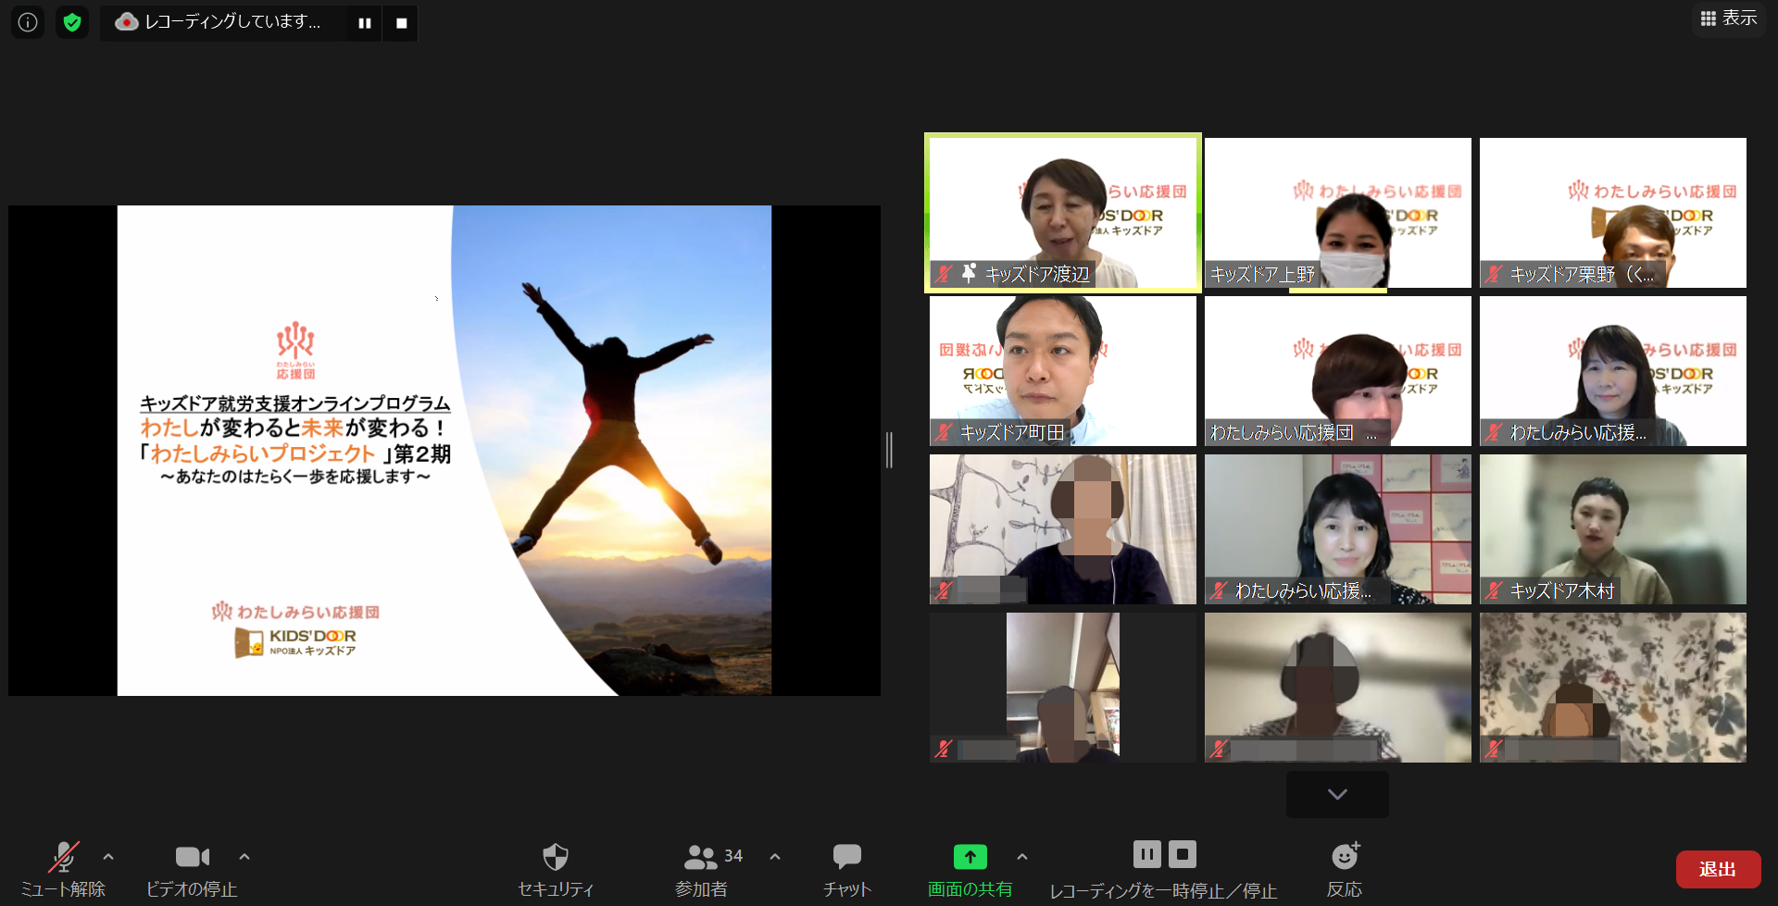The height and width of the screenshot is (906, 1778).
Task: Click pin icon on キッズドア渡辺 tile
Action: 969,273
